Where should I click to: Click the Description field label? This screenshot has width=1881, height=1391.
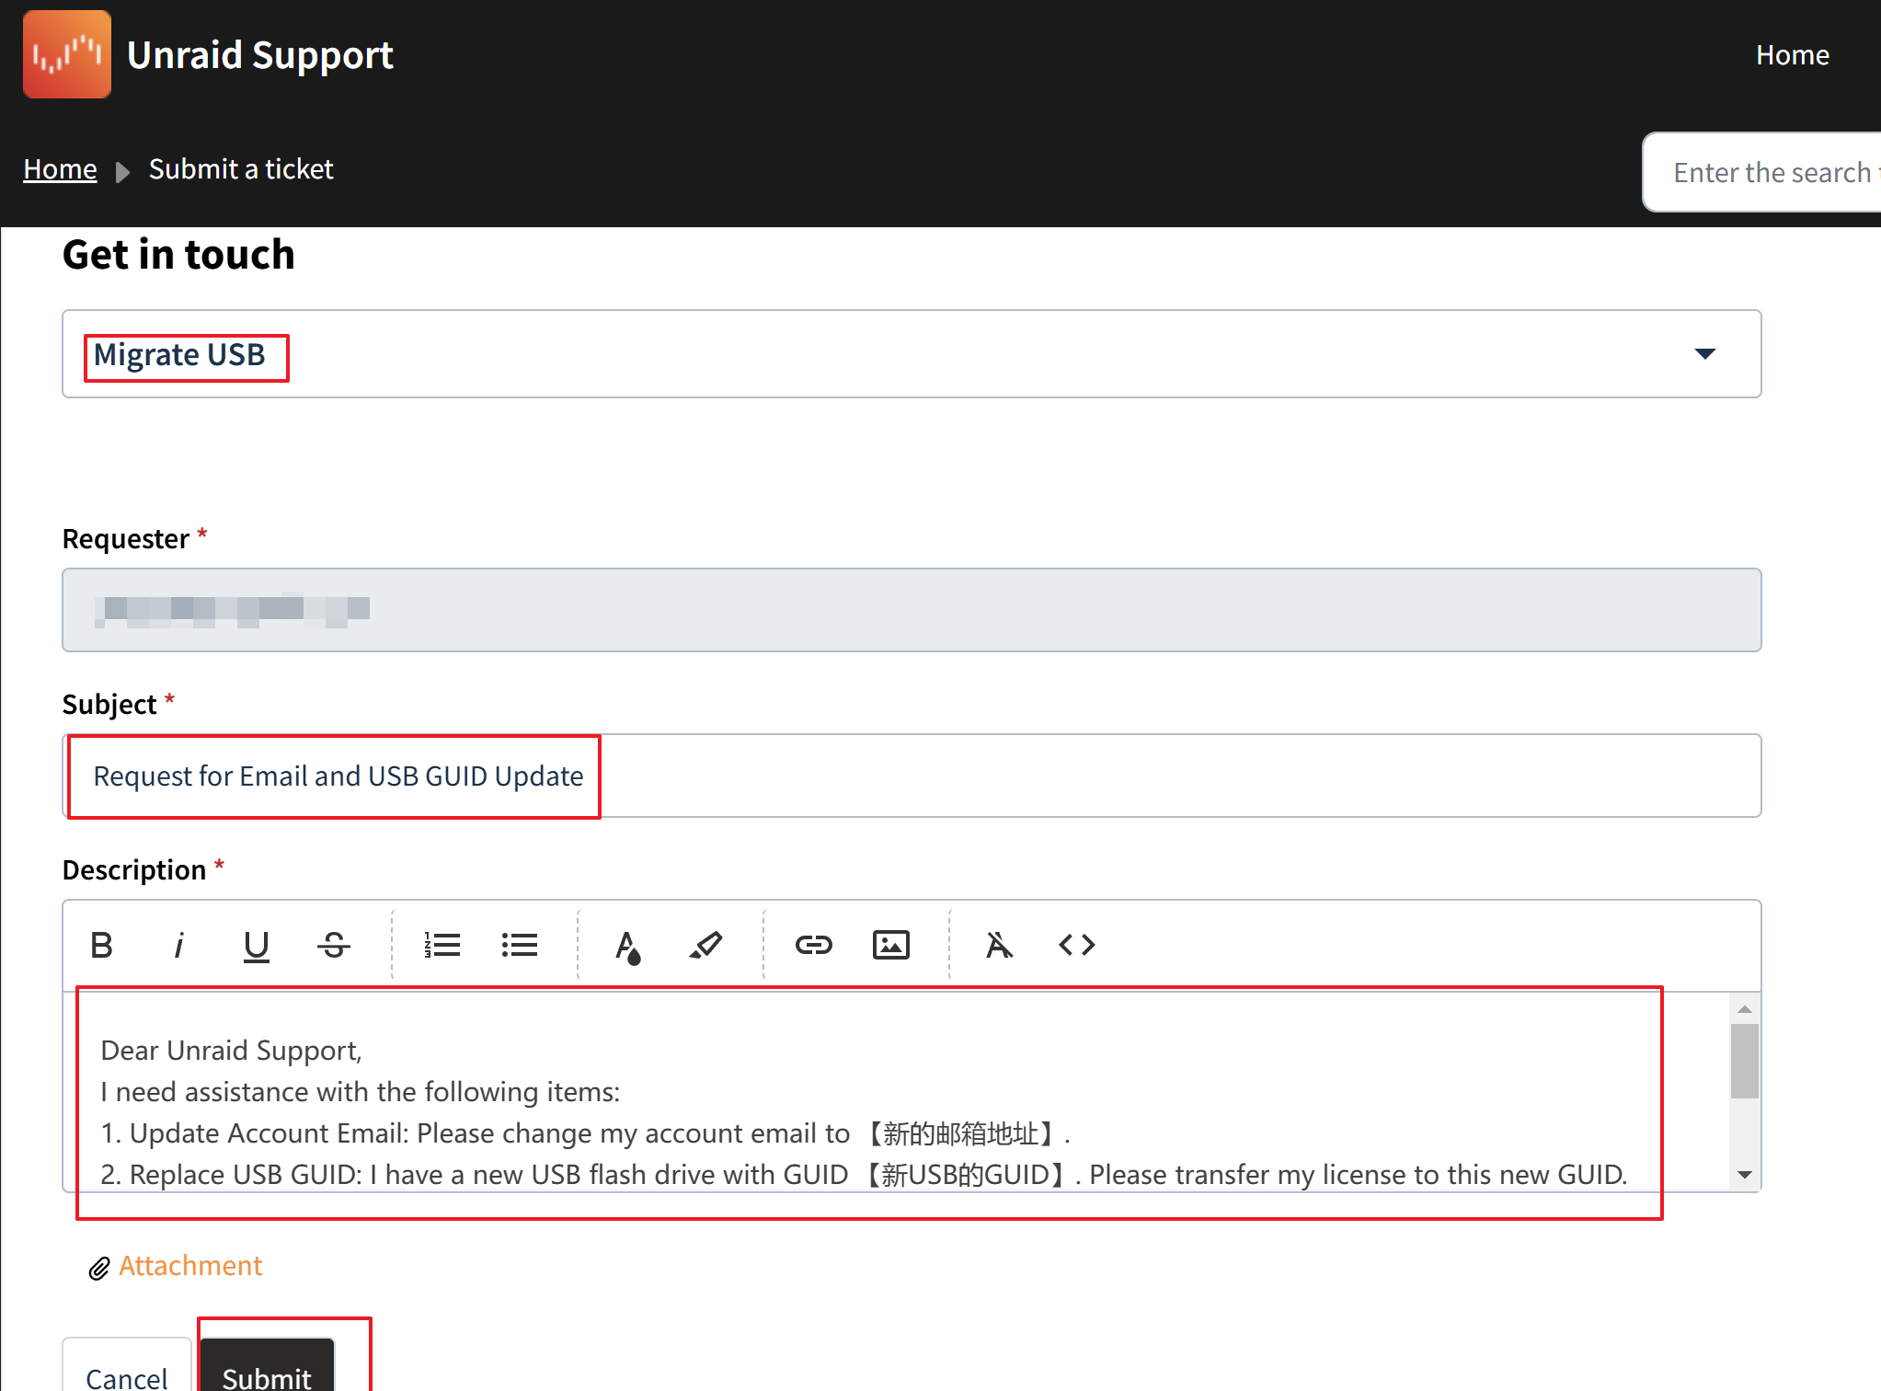coord(134,869)
